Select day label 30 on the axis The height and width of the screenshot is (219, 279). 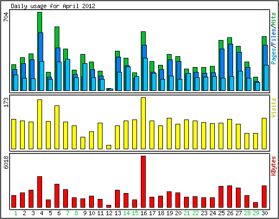(264, 213)
